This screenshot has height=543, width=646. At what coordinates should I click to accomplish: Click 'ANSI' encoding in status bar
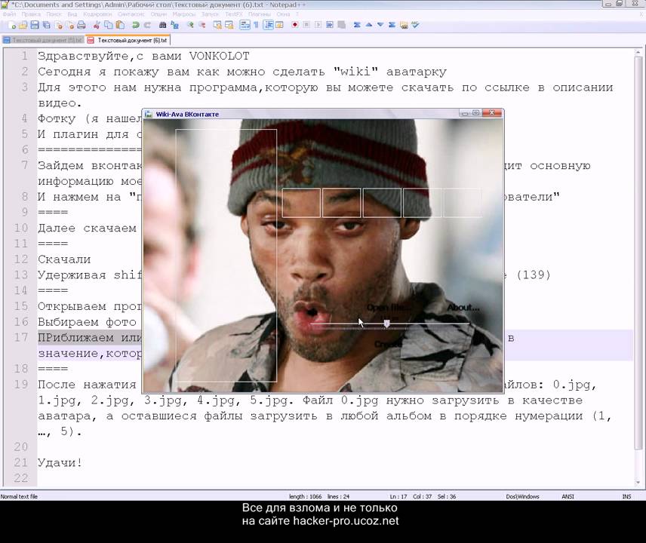568,496
